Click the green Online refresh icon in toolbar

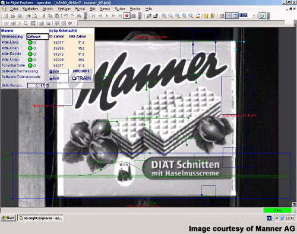pyautogui.click(x=262, y=16)
